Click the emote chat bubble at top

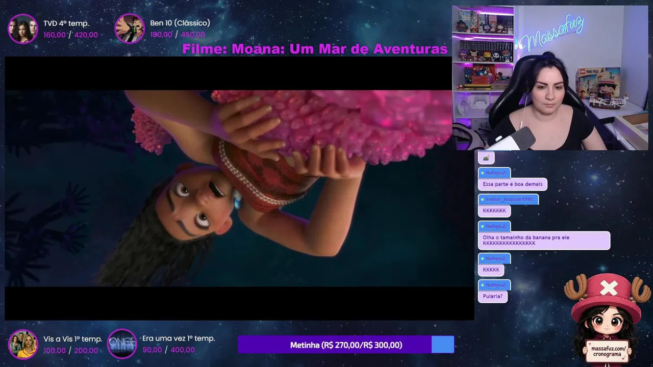coord(486,158)
